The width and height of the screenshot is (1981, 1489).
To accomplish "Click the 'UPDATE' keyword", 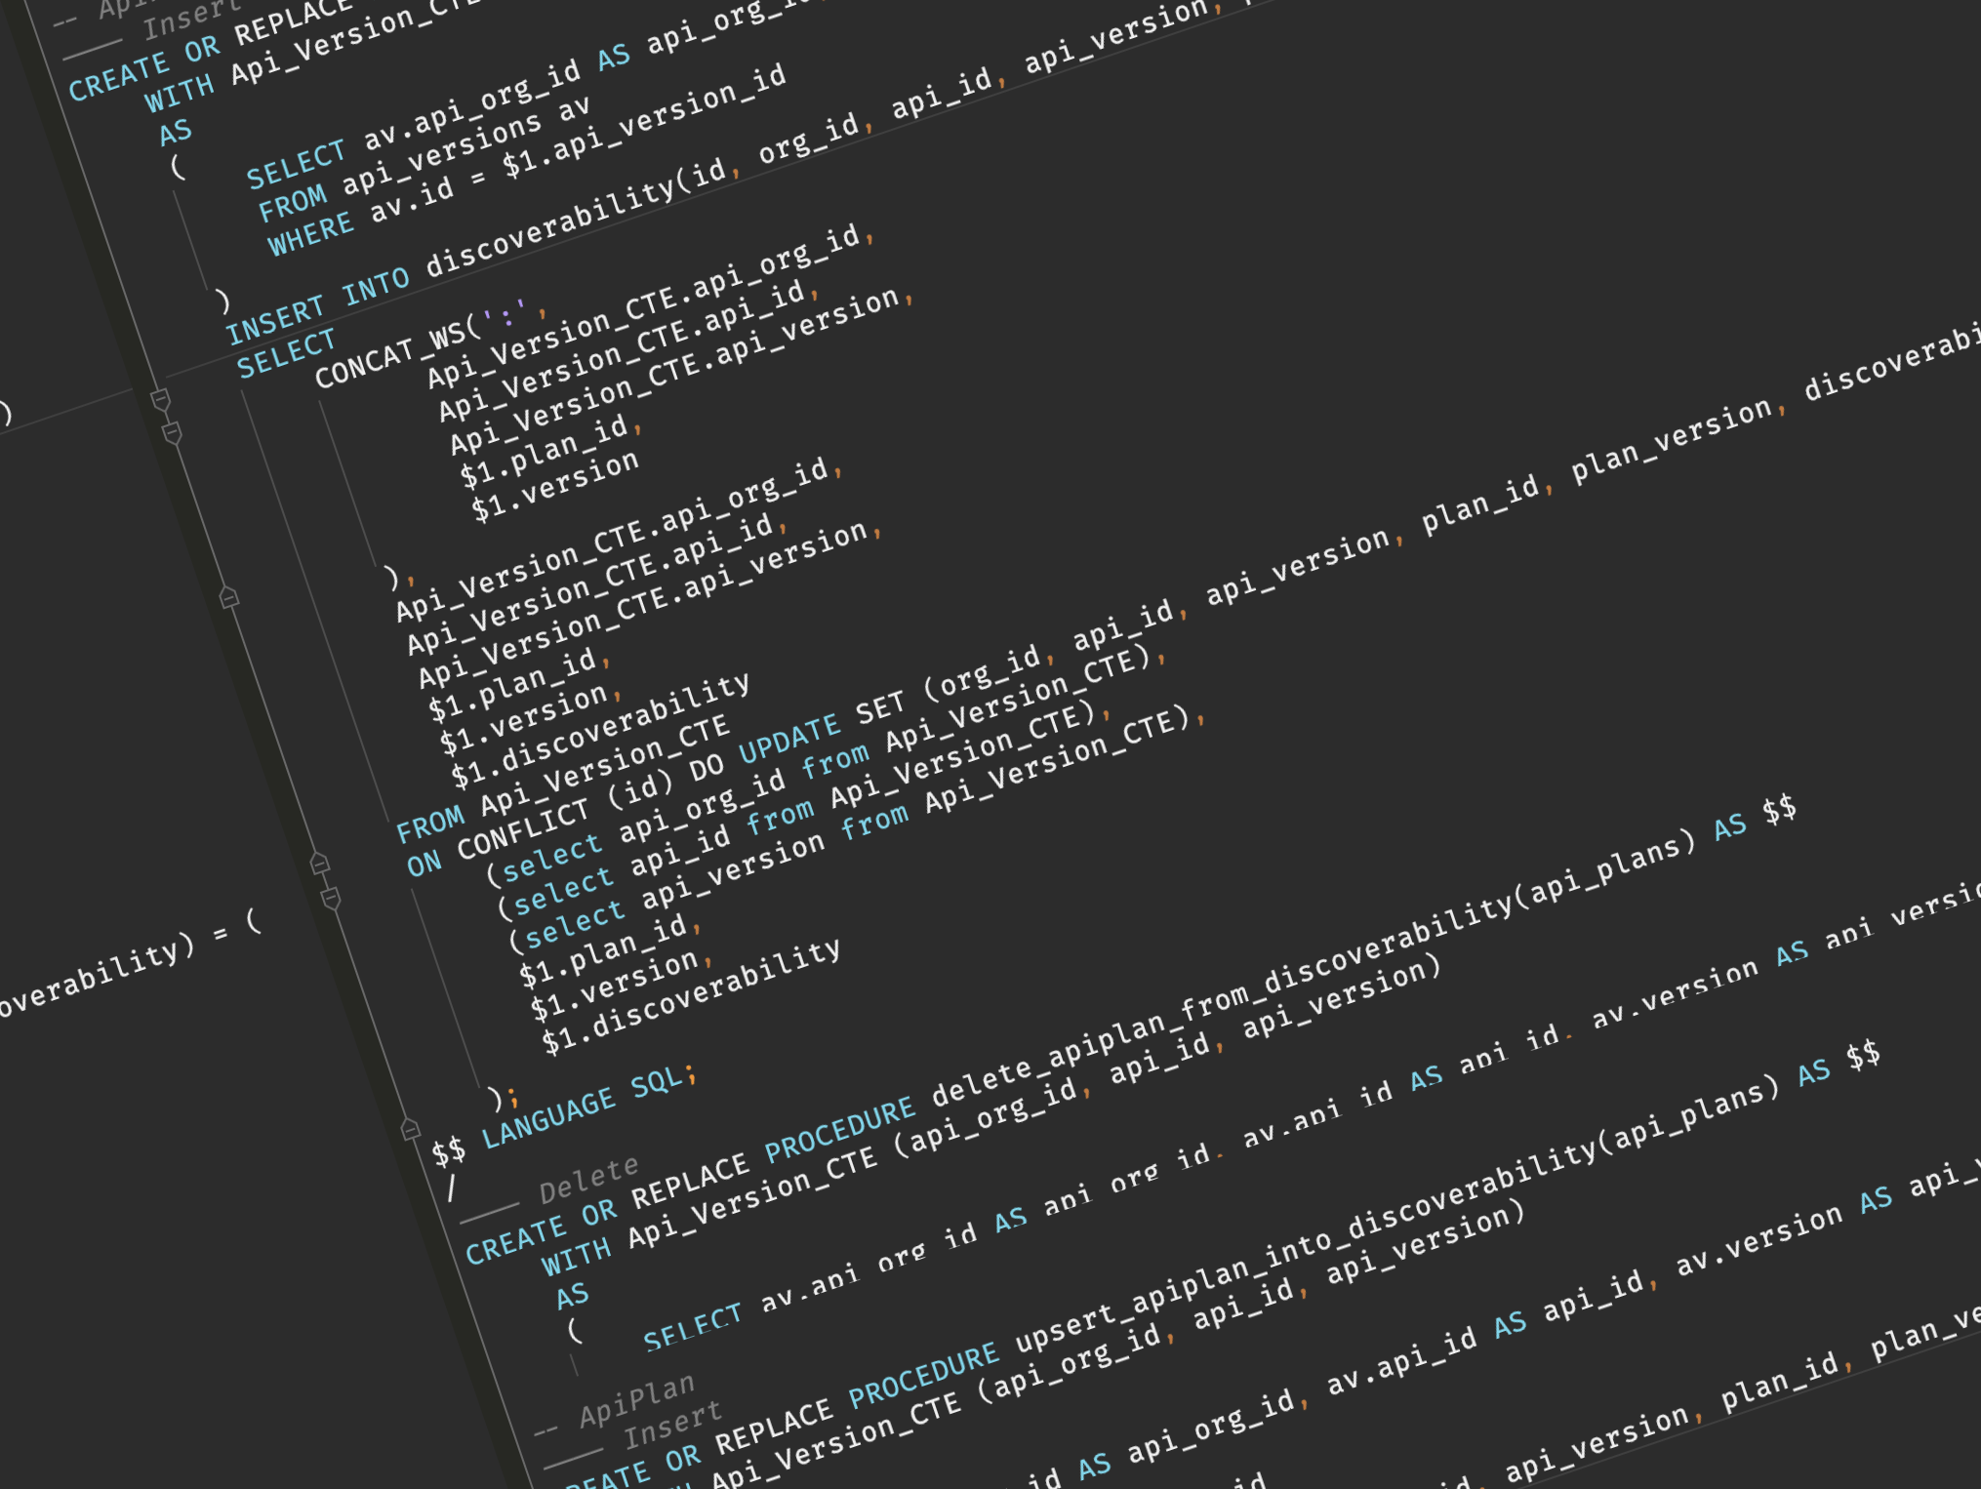I will coord(789,739).
